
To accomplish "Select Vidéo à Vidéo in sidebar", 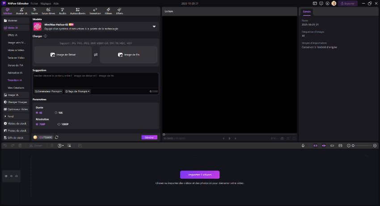I will point(16,50).
